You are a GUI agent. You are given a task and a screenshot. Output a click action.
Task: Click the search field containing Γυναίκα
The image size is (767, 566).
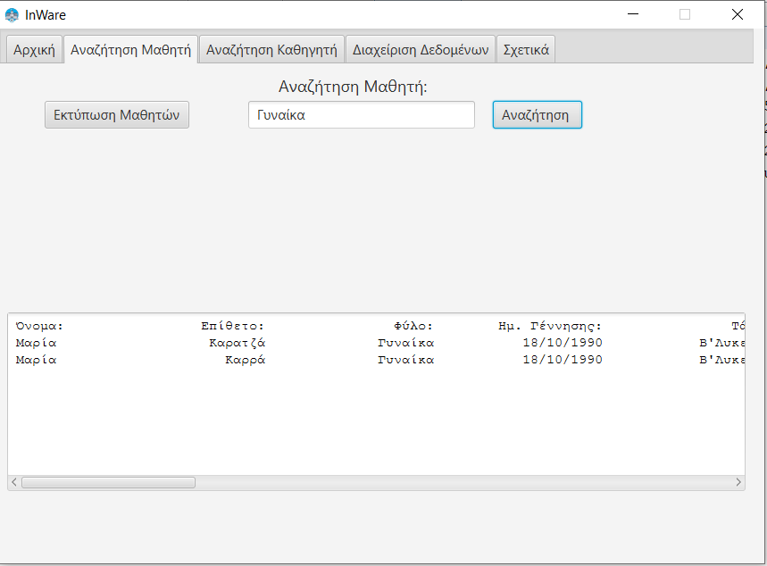tap(361, 114)
